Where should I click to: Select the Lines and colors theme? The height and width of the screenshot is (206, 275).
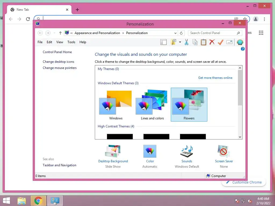coord(153,105)
